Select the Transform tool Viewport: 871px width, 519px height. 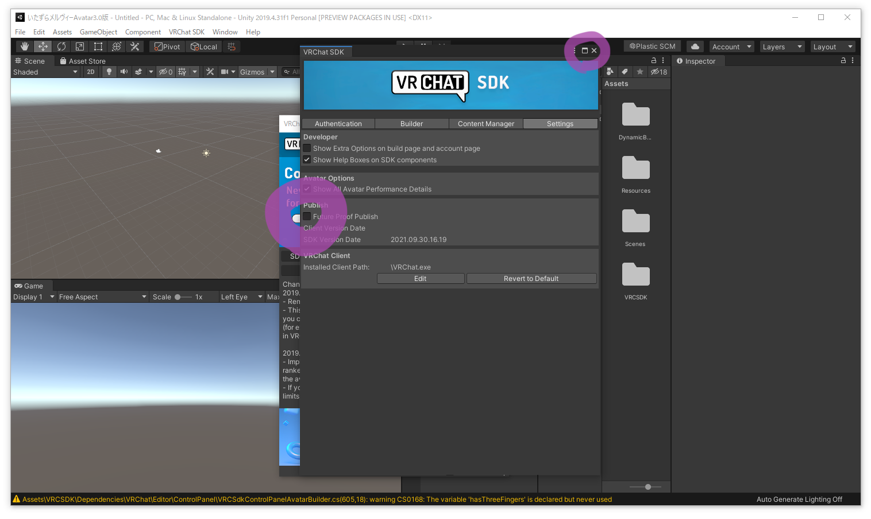[x=117, y=46]
